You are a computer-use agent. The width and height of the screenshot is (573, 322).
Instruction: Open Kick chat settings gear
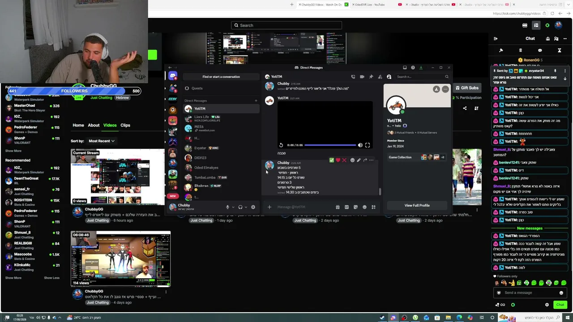[547, 305]
